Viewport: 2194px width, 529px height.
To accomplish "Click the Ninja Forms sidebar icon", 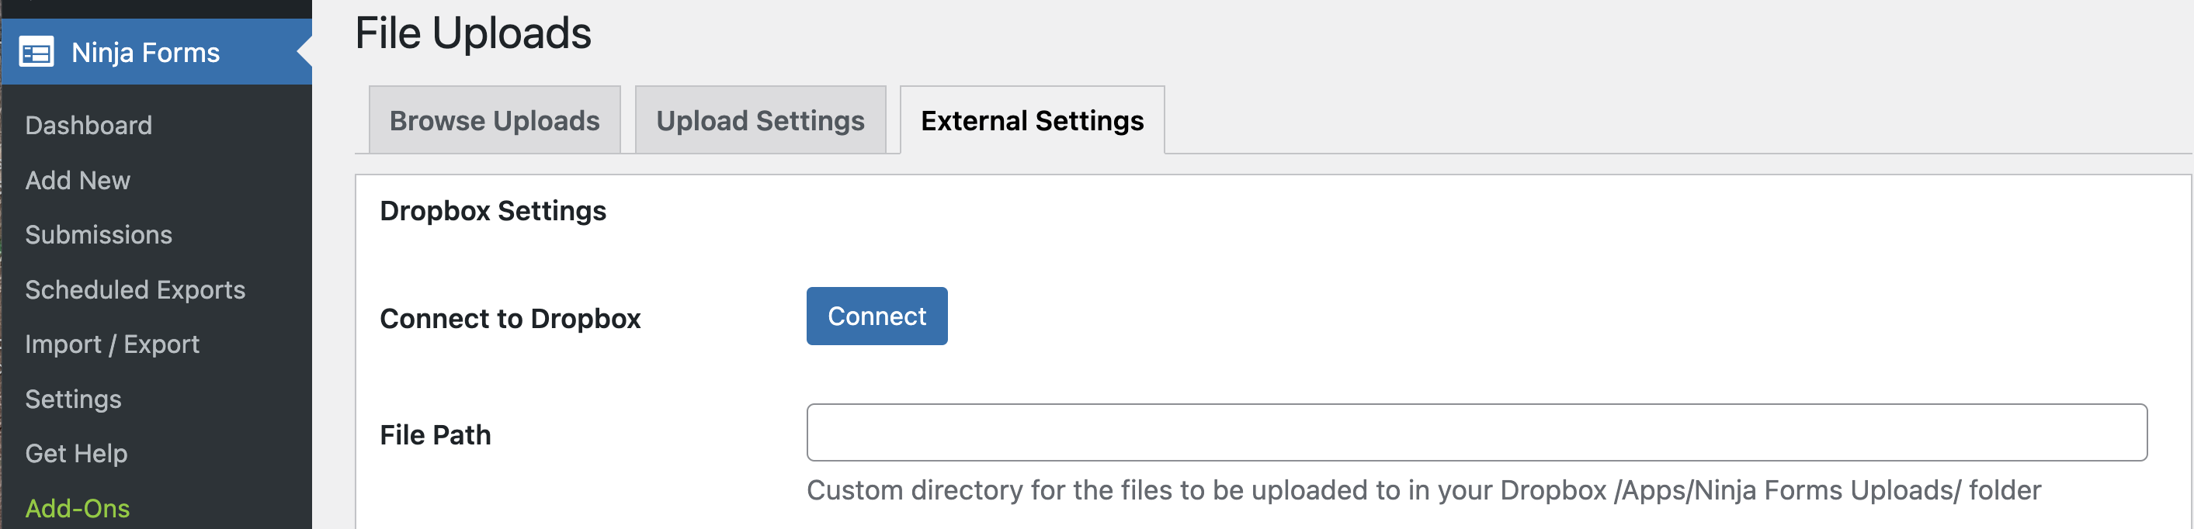I will click(36, 53).
